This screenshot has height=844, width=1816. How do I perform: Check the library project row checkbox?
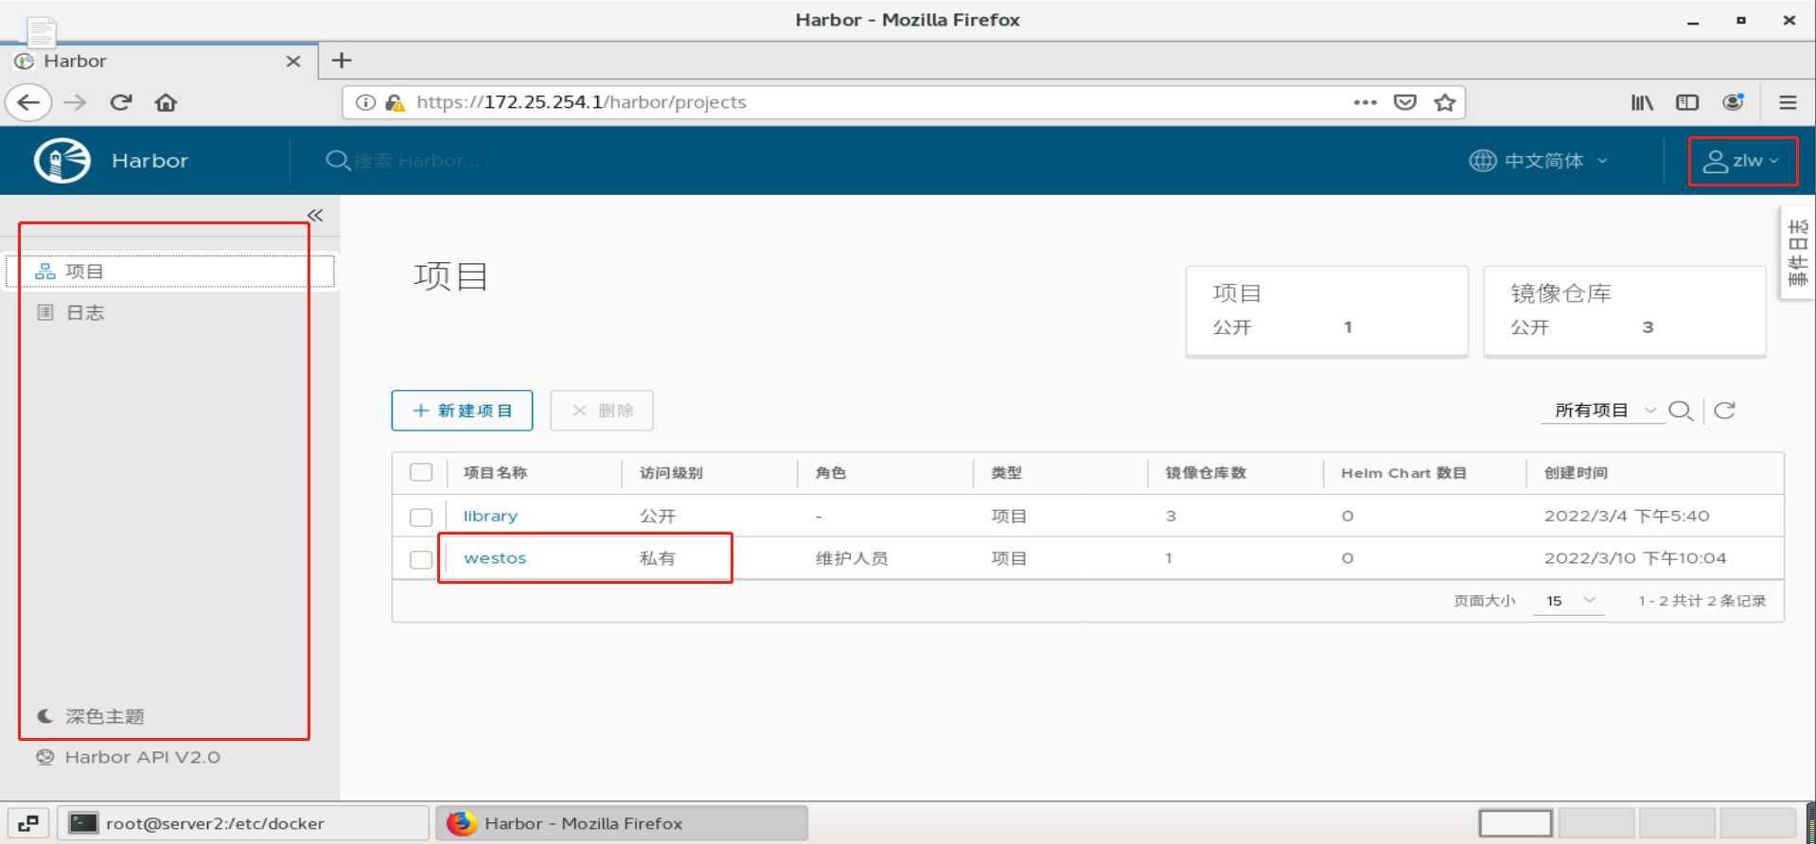coord(421,517)
